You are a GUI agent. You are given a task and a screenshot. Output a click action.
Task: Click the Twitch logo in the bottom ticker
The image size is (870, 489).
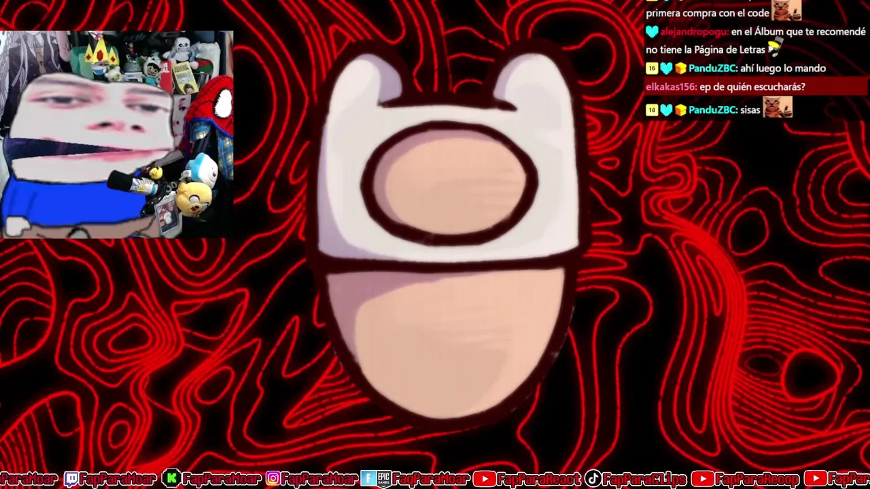coord(71,479)
